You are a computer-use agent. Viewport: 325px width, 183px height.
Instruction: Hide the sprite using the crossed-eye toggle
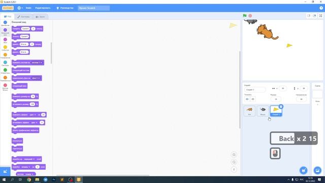click(253, 99)
